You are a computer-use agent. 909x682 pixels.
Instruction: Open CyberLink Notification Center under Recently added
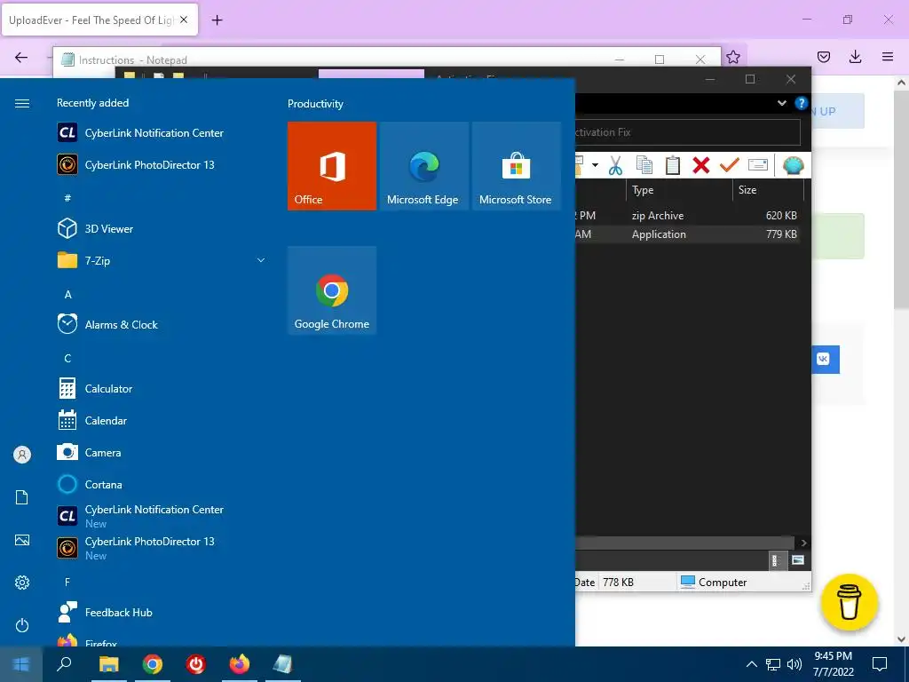click(x=162, y=133)
